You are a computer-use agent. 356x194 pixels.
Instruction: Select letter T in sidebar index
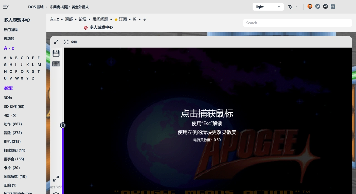(39, 71)
